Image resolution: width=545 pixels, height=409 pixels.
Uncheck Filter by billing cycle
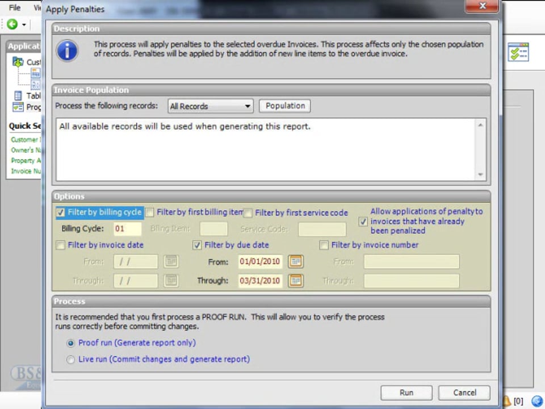point(61,212)
